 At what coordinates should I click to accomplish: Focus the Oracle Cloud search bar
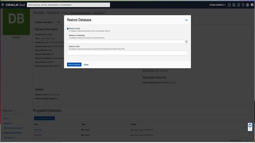(x=69, y=5)
